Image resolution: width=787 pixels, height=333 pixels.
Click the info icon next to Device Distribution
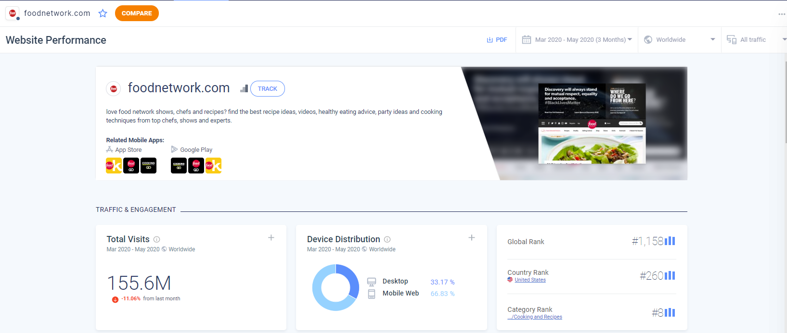[x=387, y=239]
